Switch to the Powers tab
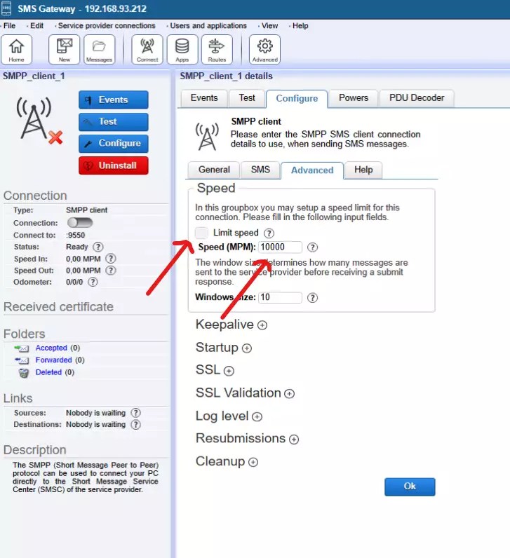The height and width of the screenshot is (558, 510). pos(354,98)
